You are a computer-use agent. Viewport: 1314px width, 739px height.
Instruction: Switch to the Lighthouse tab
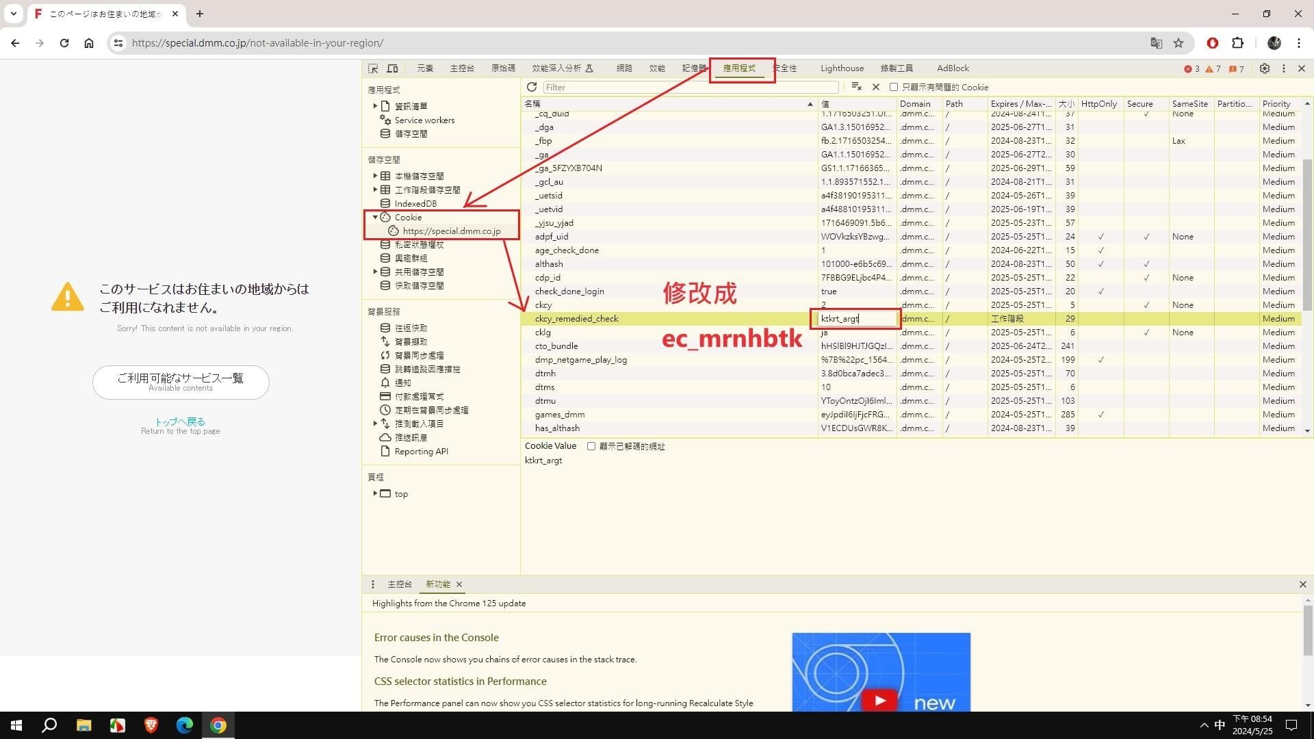[x=842, y=68]
